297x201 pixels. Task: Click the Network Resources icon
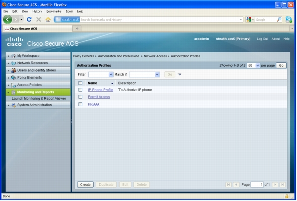click(13, 63)
